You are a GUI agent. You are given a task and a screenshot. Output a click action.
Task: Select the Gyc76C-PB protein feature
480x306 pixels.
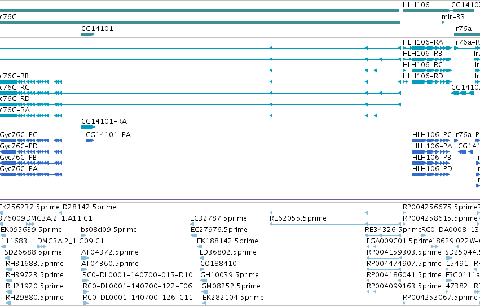31,163
